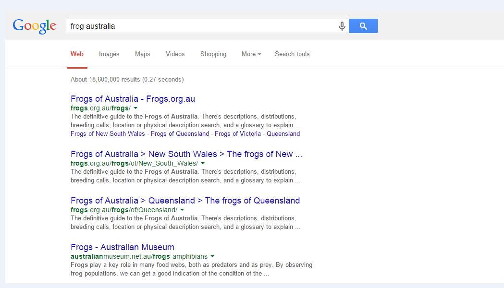Switch to the Maps tab
The image size is (504, 288).
tap(142, 54)
